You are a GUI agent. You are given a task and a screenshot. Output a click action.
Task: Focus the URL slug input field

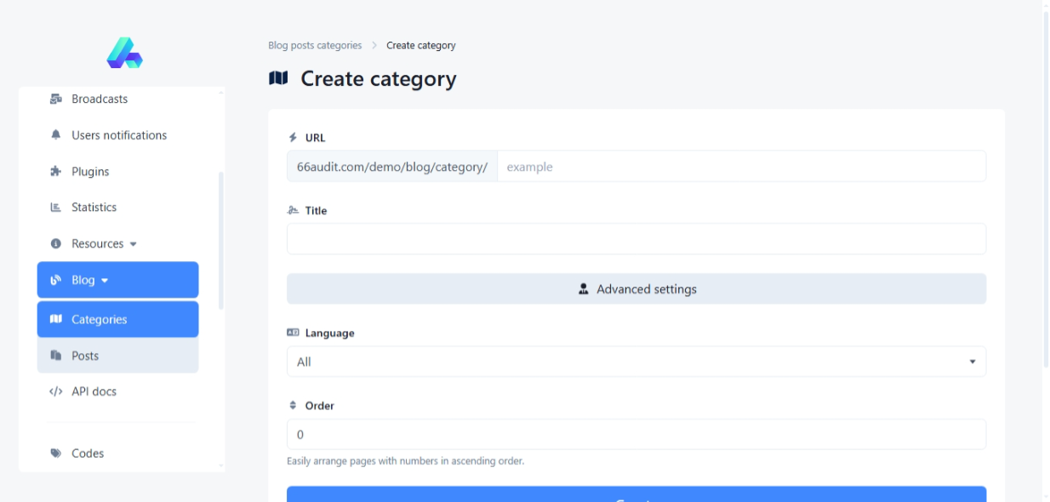coord(740,167)
